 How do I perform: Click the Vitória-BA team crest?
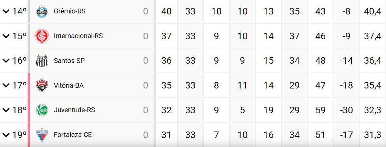point(42,85)
